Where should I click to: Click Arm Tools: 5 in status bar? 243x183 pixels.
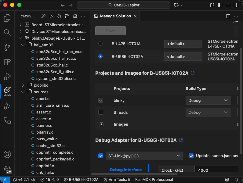point(117,180)
